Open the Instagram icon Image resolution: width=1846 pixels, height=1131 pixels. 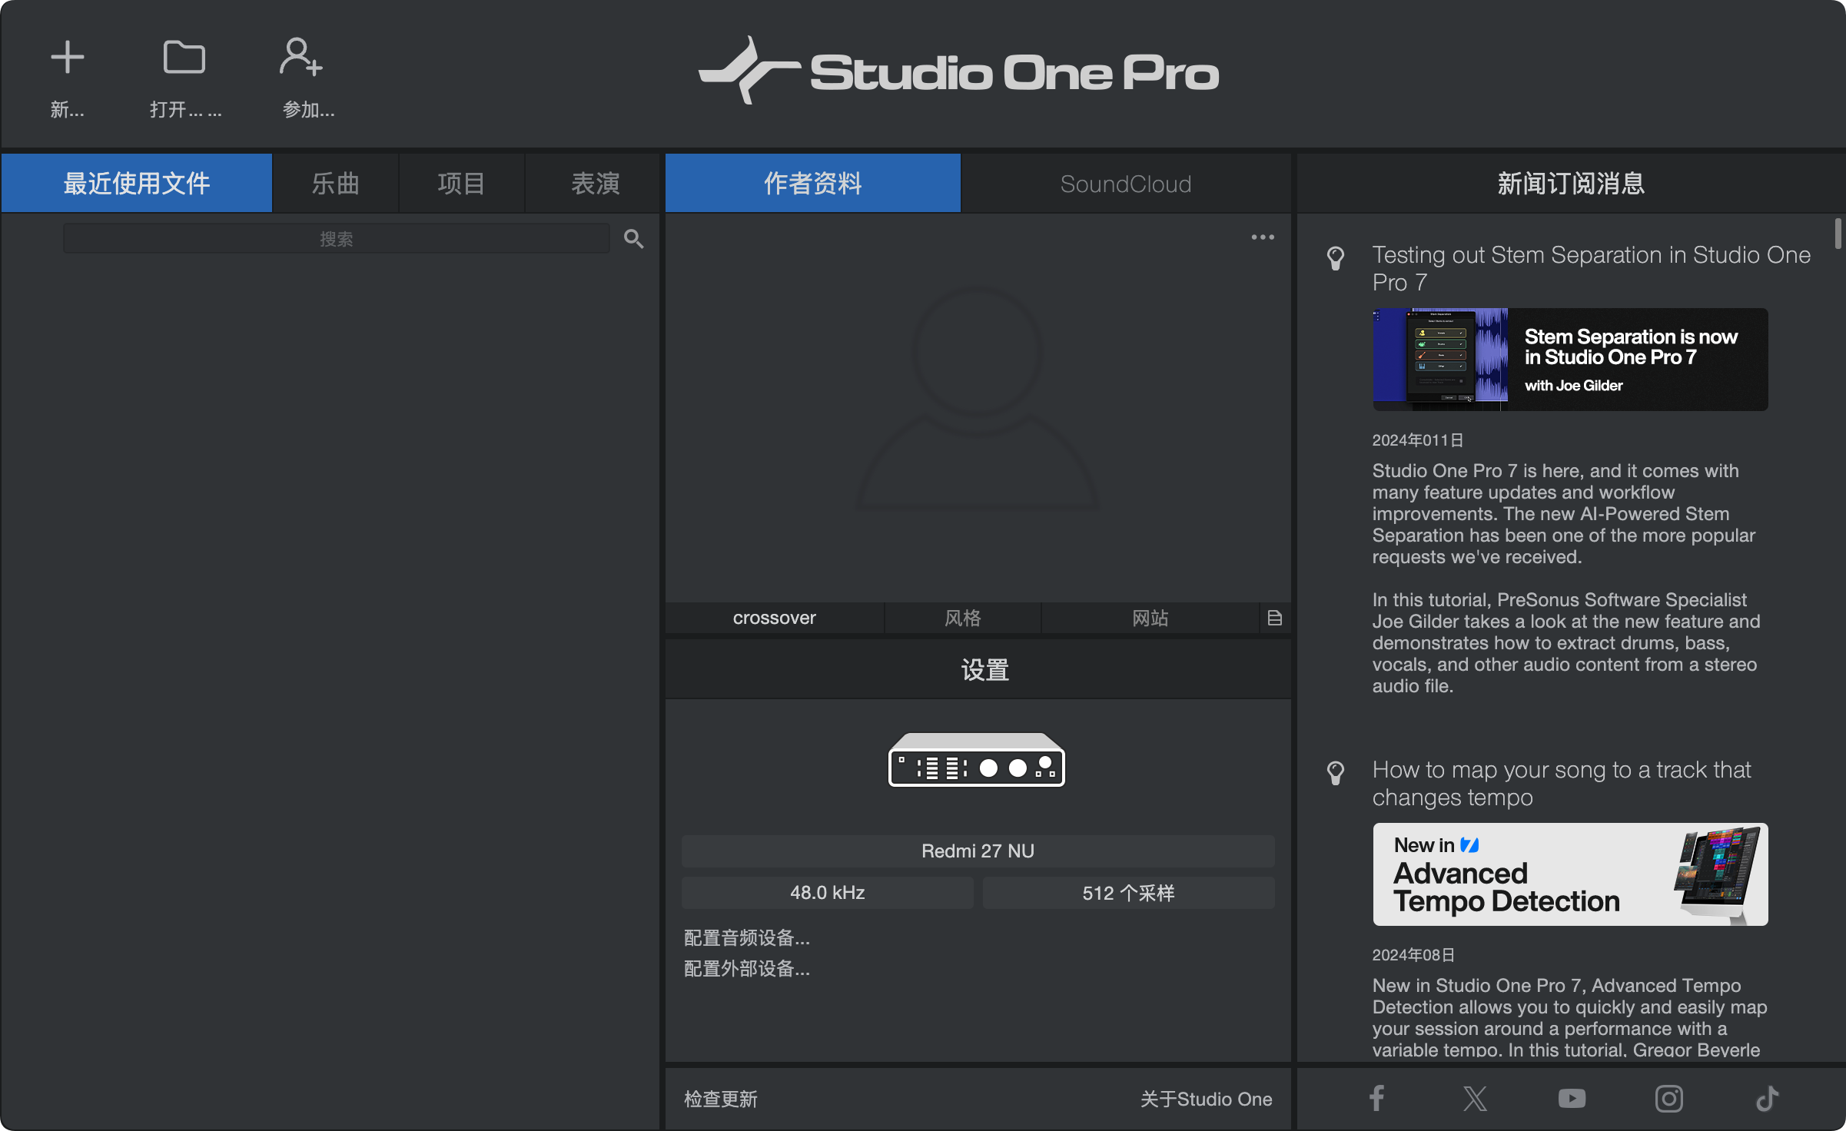pyautogui.click(x=1668, y=1098)
